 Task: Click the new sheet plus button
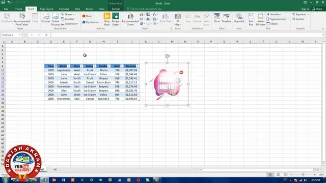(x=55, y=169)
